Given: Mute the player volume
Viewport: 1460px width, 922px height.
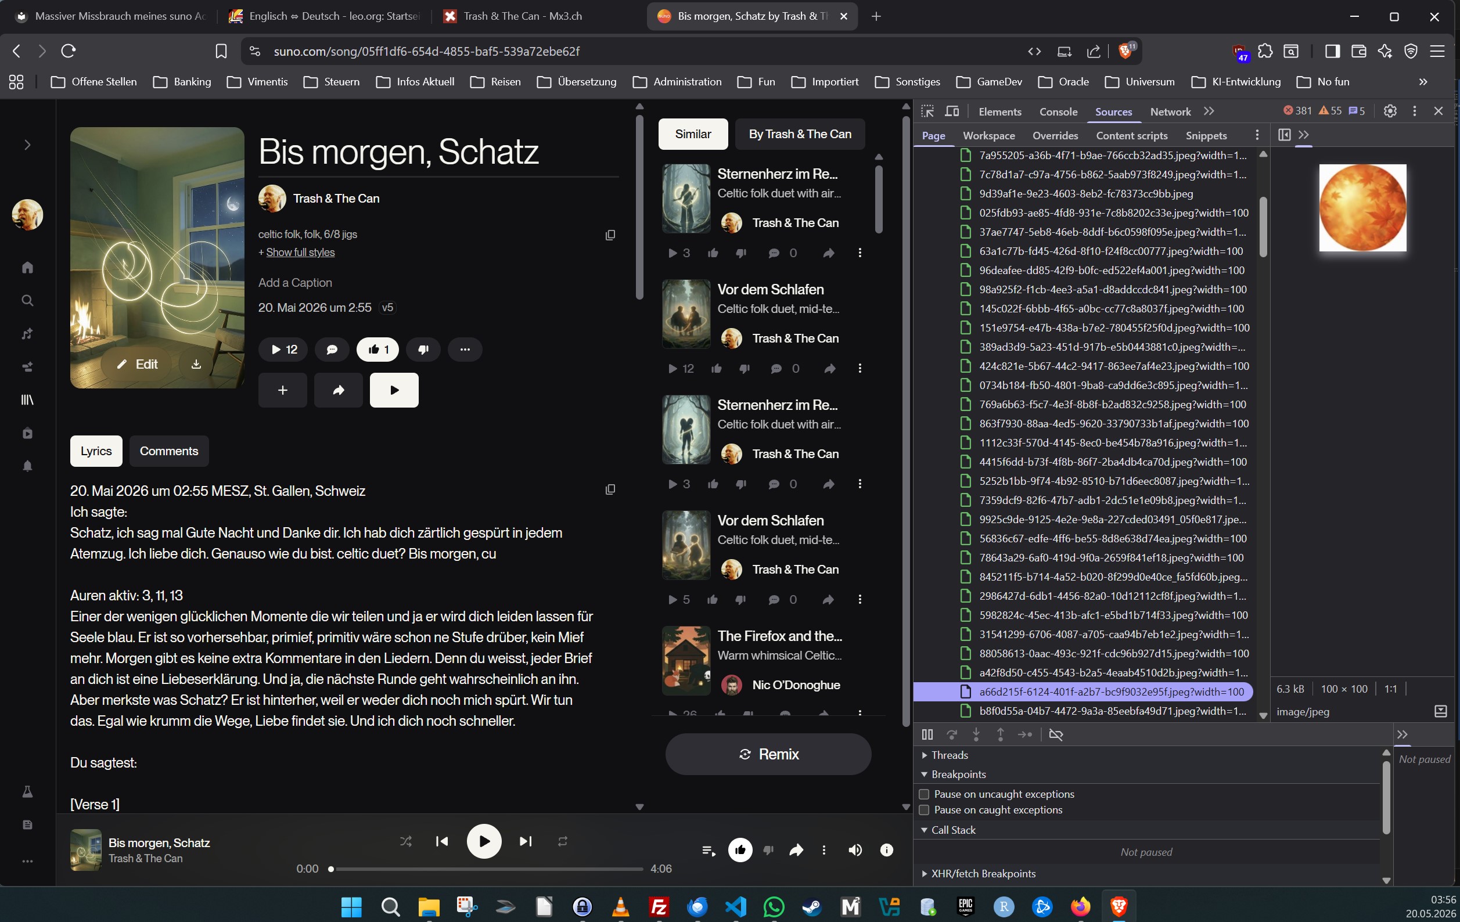Looking at the screenshot, I should [x=855, y=851].
